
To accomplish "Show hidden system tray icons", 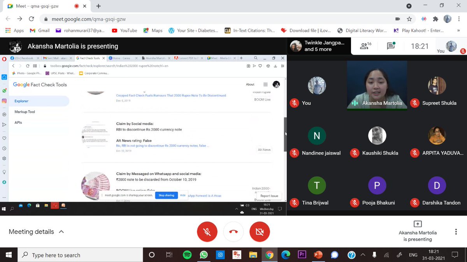I will [363, 255].
